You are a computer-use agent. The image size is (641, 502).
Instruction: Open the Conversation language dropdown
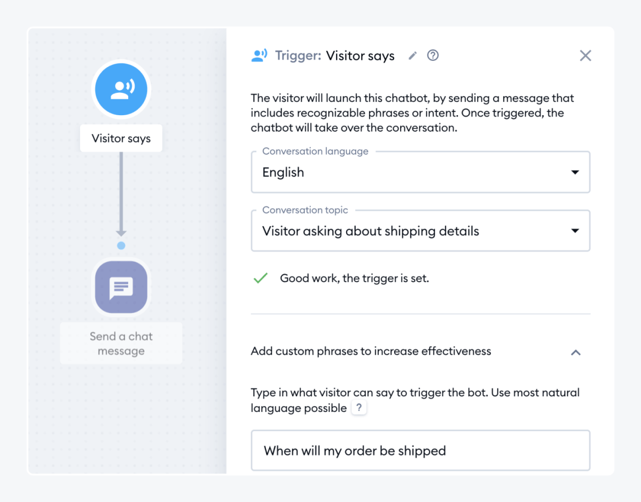click(420, 172)
